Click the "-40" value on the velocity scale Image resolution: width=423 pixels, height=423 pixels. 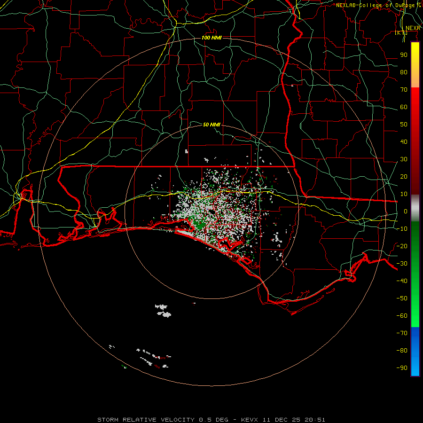point(402,281)
